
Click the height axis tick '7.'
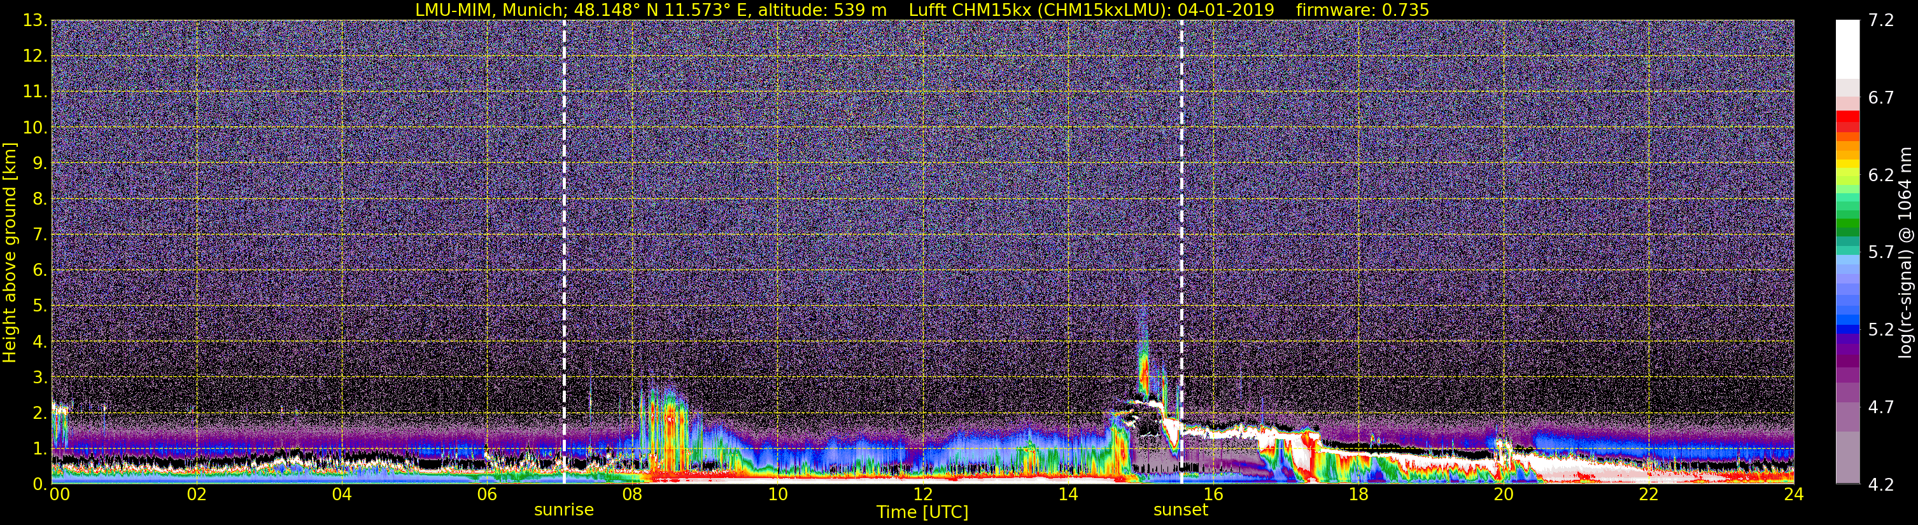point(39,235)
